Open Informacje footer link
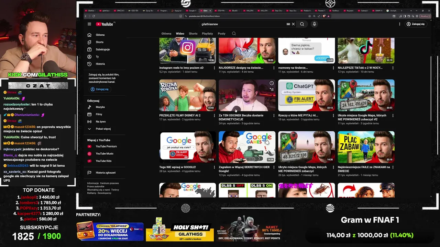The image size is (440, 247). [x=93, y=183]
